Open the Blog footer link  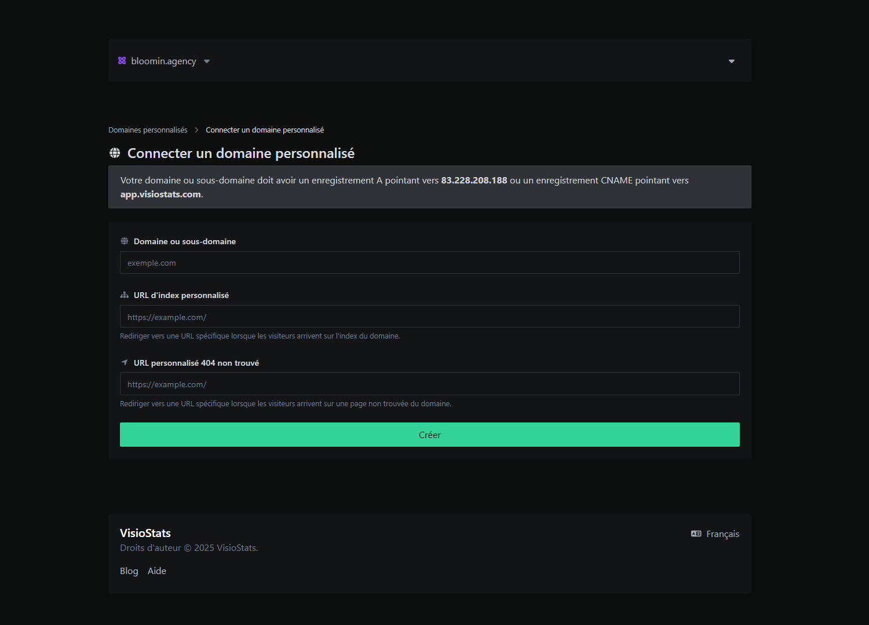point(129,571)
